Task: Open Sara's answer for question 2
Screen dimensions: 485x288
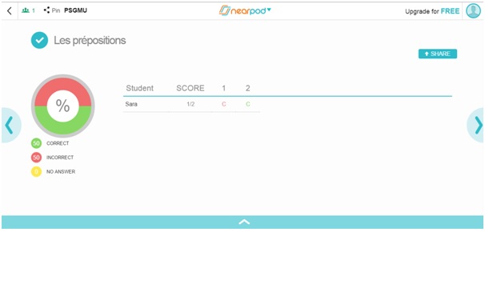Action: point(248,104)
